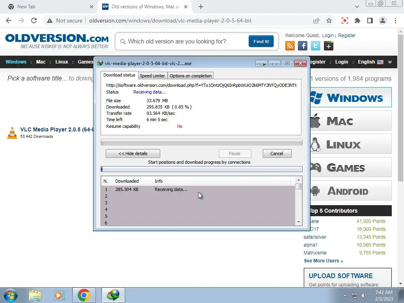Click the connections list scroll up arrow

pos(299,180)
